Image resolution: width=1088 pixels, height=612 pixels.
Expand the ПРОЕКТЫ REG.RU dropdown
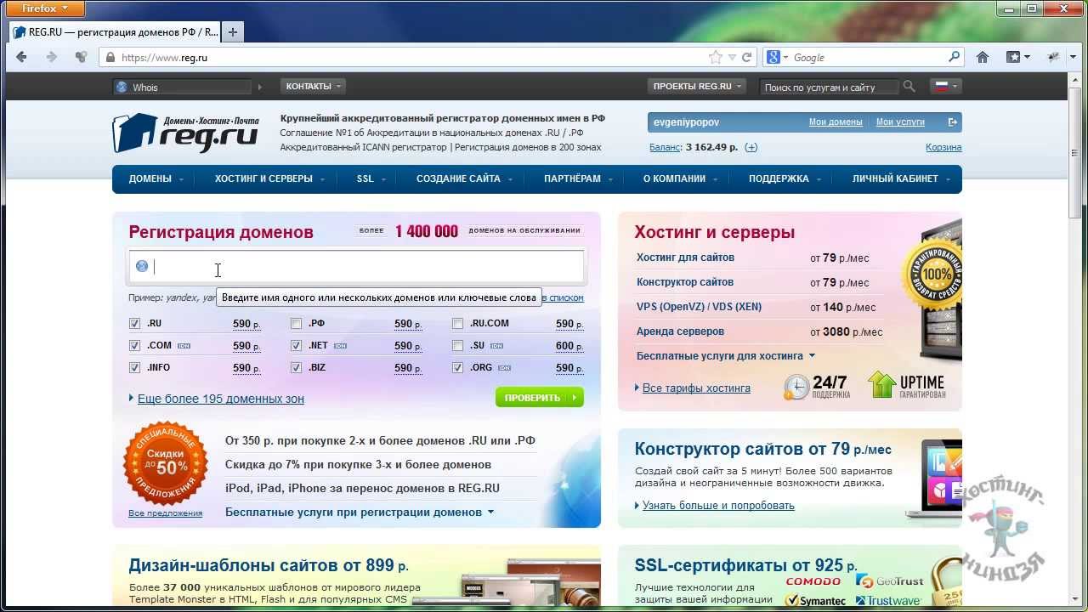[x=697, y=87]
